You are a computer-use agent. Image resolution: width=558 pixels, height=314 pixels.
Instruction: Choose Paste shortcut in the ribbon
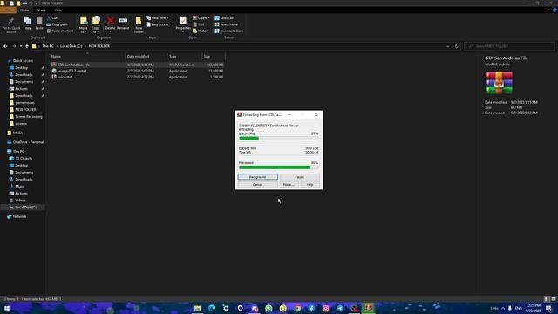coord(60,31)
